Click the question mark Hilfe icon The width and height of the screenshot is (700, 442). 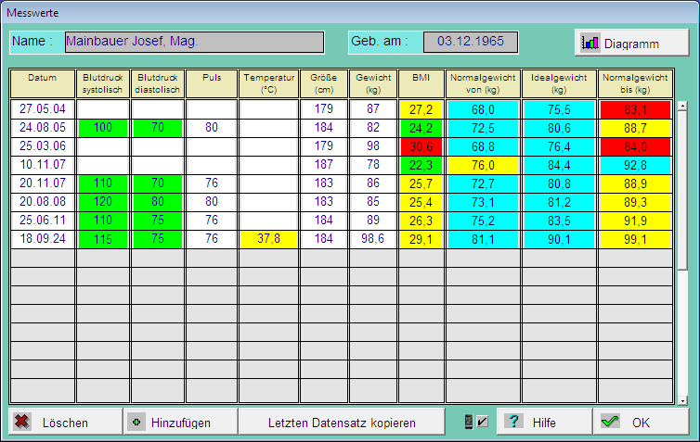513,422
